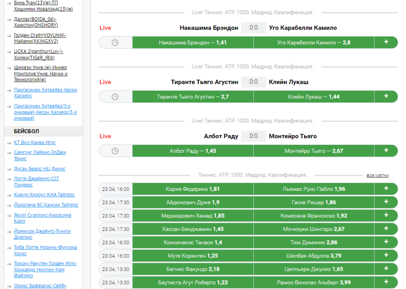Select Хассан Бенджамин odds 1,45

193,229
